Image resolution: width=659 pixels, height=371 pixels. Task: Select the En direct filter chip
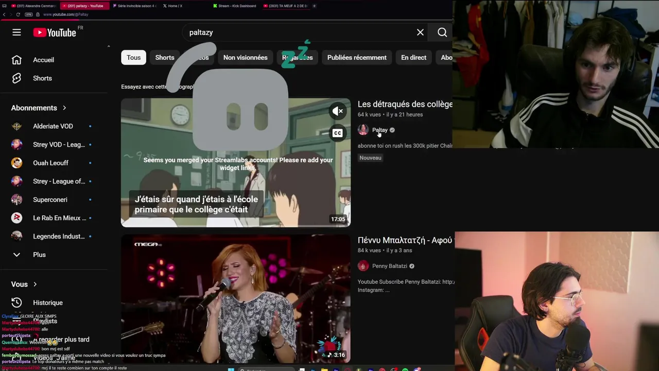[413, 57]
